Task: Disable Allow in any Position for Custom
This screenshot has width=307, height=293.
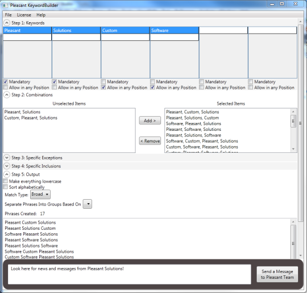Action: (x=103, y=87)
